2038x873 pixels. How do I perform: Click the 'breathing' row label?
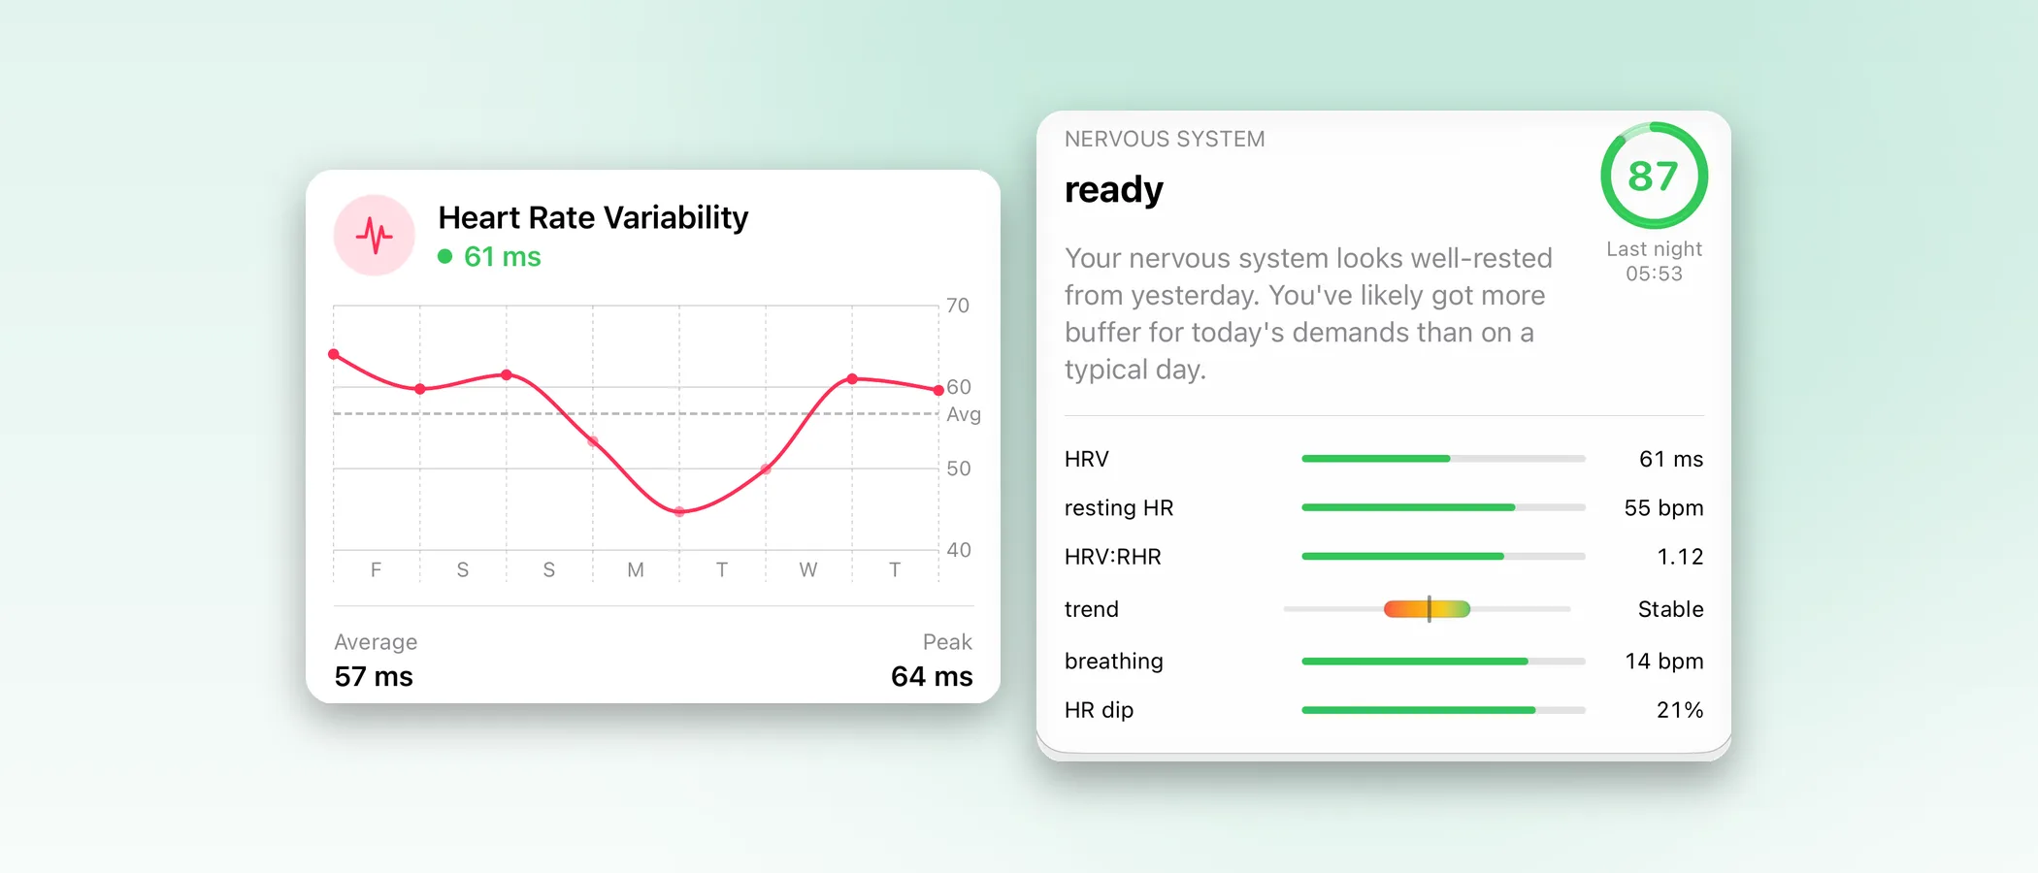click(x=1113, y=662)
